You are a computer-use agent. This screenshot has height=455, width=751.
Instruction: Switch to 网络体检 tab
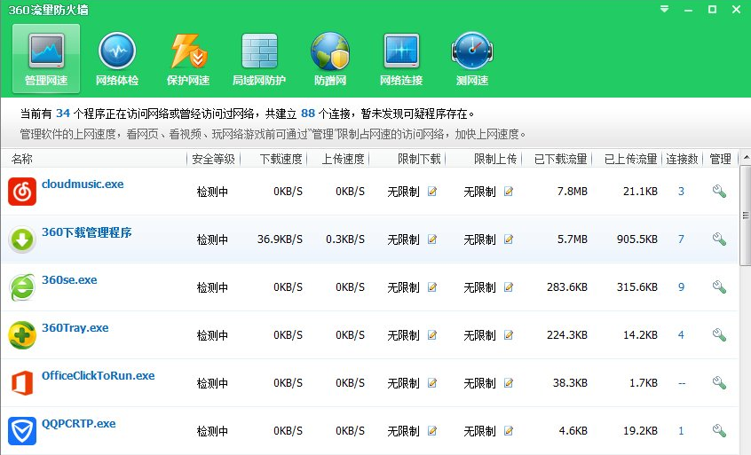click(x=117, y=59)
